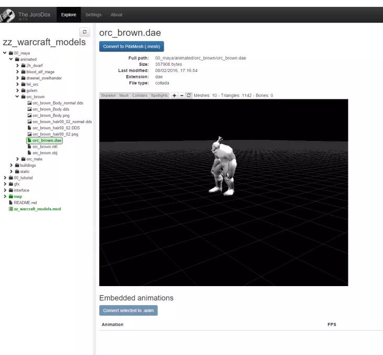
Task: Click the zz_warcraft_models heading
Action: pyautogui.click(x=44, y=42)
